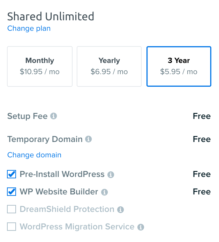Disable the WP Website Builder checkbox
The width and height of the screenshot is (219, 242).
(12, 192)
